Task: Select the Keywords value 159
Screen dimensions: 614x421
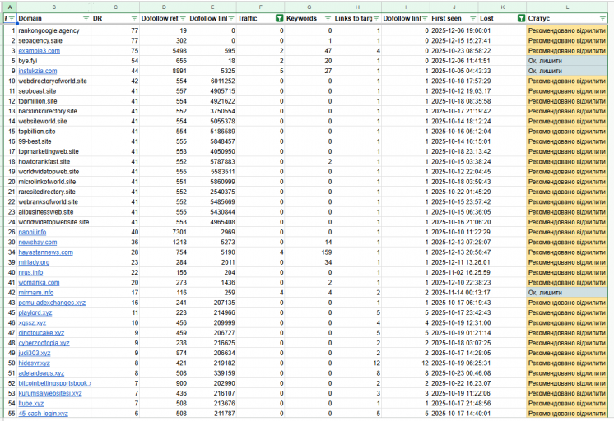Action: coord(309,252)
